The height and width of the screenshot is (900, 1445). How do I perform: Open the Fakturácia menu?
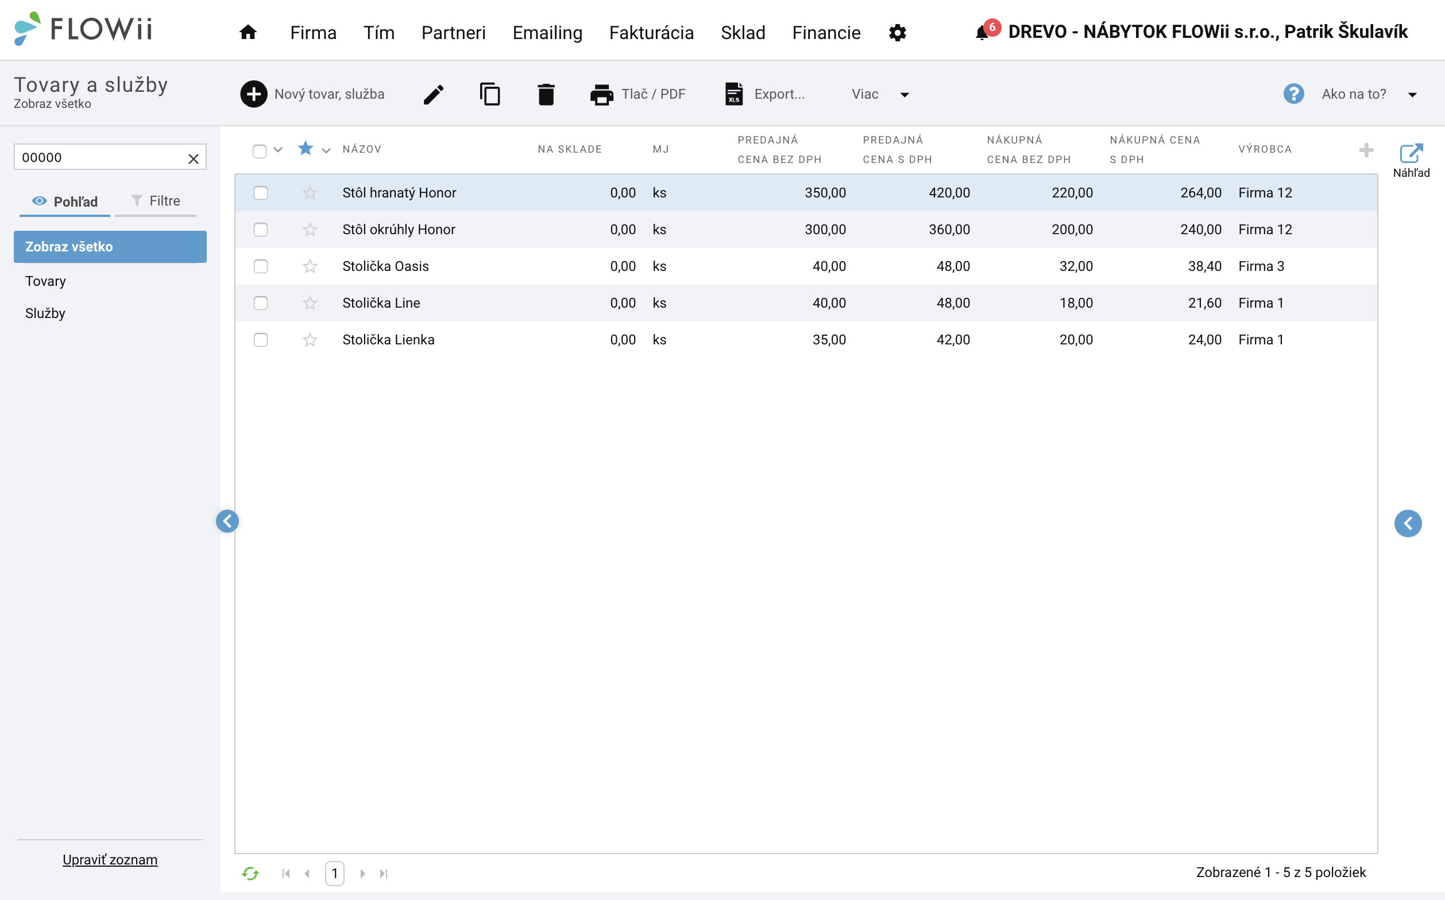tap(651, 33)
